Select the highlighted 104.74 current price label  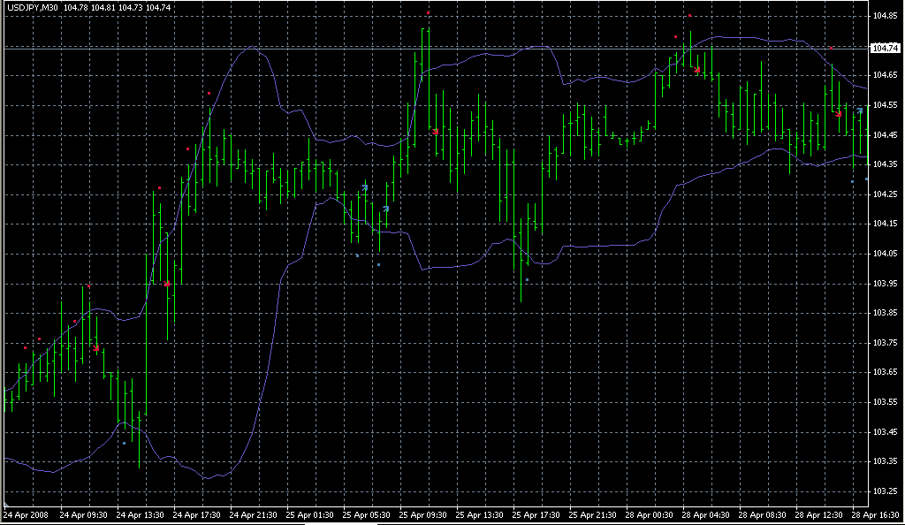885,49
